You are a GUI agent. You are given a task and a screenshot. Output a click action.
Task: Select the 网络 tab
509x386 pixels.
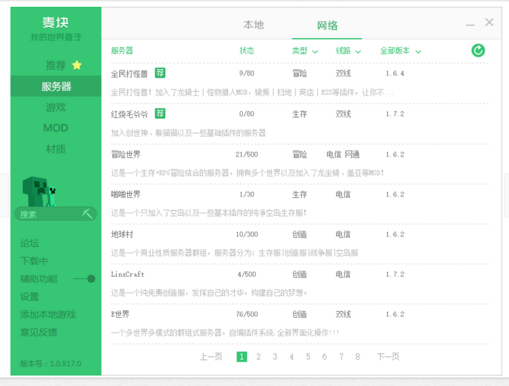click(326, 25)
